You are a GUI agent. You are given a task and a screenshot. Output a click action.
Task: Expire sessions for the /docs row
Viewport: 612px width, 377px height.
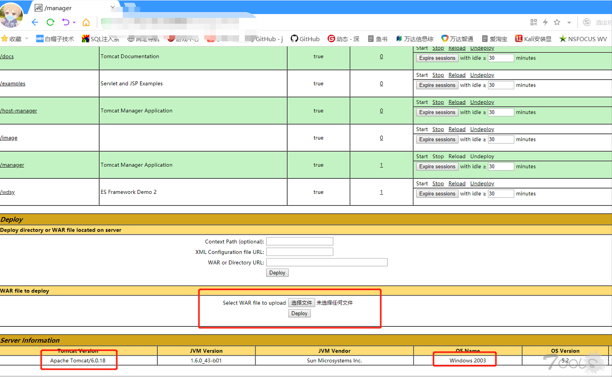(x=437, y=58)
